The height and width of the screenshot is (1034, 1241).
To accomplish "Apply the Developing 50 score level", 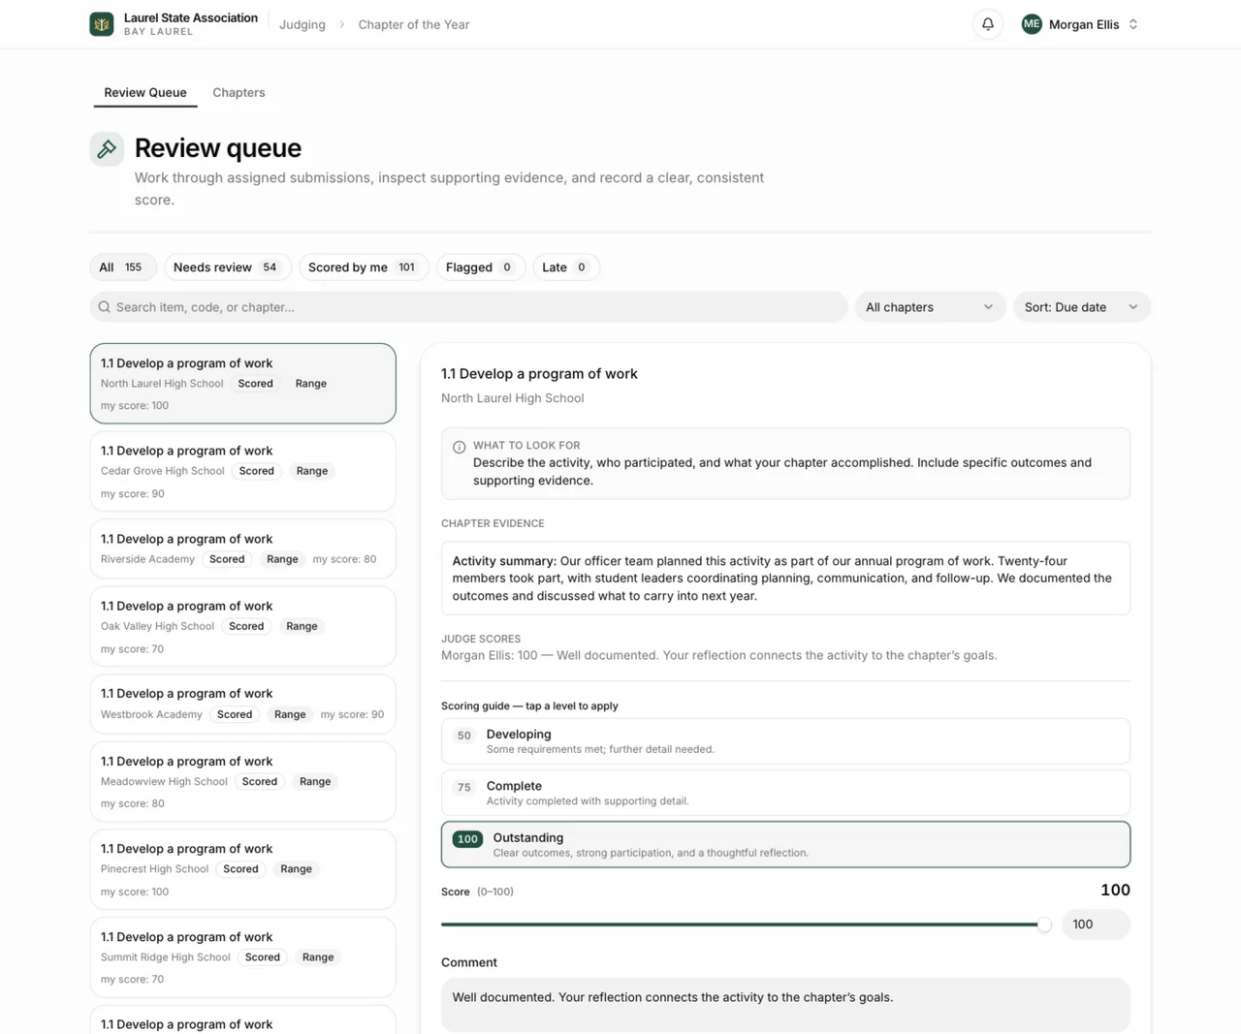I will coord(785,741).
